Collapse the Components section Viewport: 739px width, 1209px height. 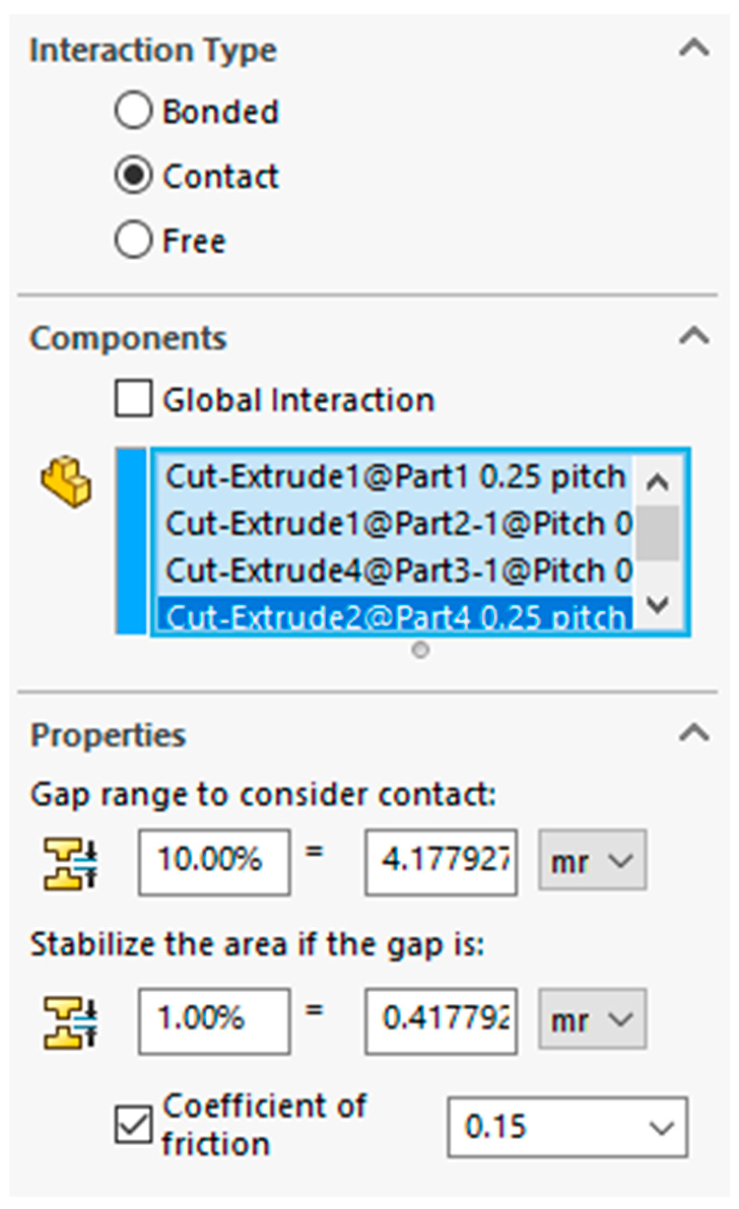point(694,337)
